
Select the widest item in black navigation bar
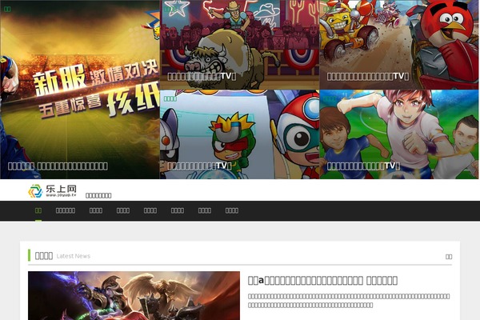pyautogui.click(x=66, y=210)
